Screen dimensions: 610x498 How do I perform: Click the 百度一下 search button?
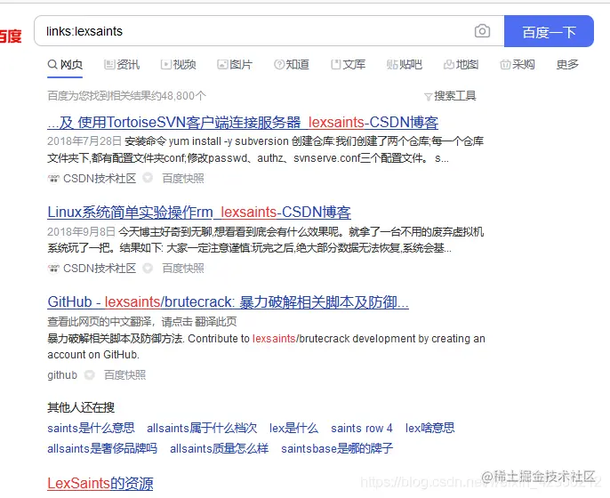[x=549, y=31]
